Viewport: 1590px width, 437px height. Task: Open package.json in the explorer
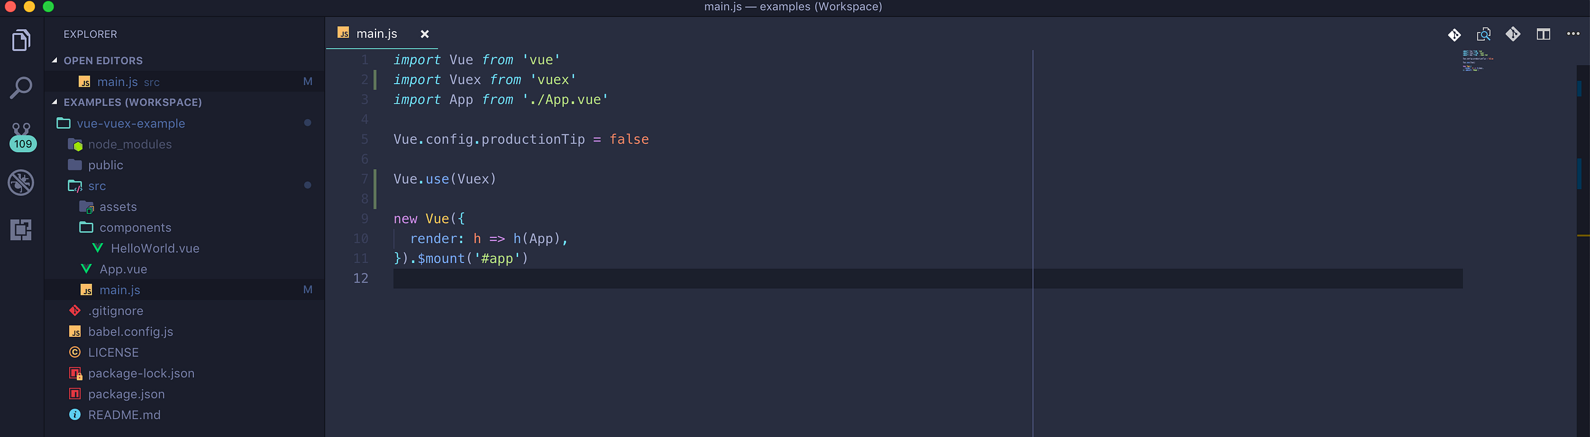tap(126, 394)
